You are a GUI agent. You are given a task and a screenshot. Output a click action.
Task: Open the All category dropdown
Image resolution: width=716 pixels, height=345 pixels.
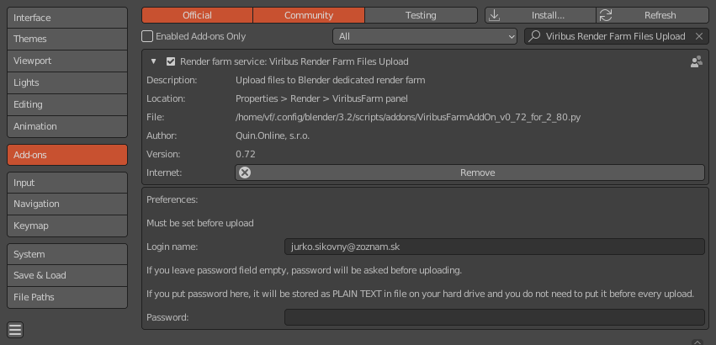point(425,36)
